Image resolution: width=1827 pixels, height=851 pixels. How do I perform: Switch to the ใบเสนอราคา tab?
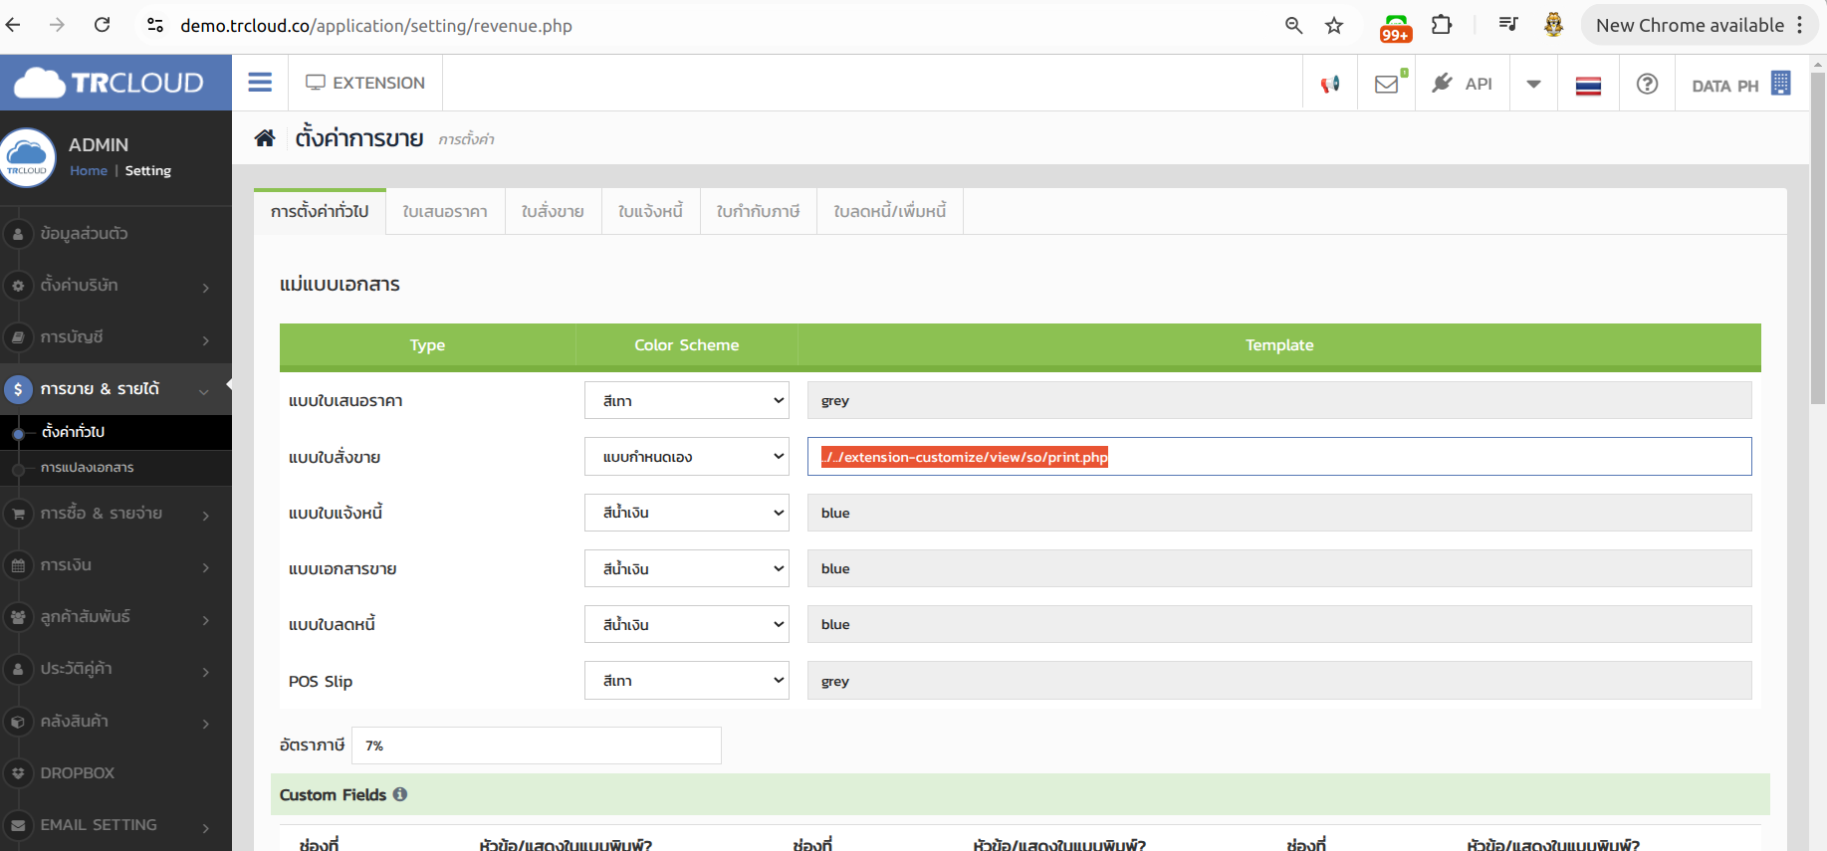tap(445, 212)
